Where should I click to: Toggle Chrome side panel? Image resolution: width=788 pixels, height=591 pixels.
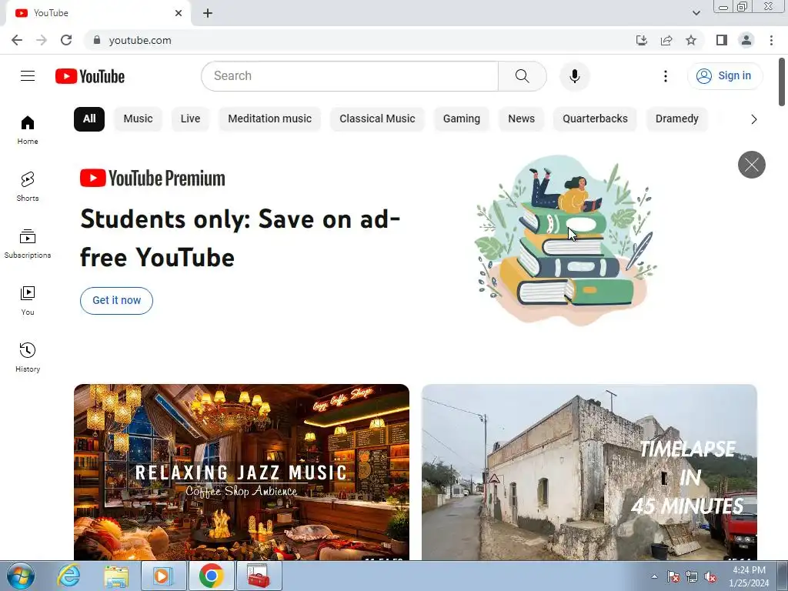click(722, 40)
